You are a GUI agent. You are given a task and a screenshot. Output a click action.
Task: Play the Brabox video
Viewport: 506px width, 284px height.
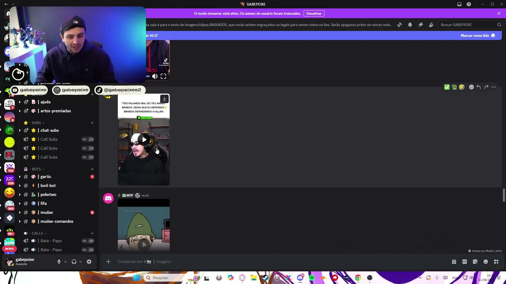click(x=144, y=140)
